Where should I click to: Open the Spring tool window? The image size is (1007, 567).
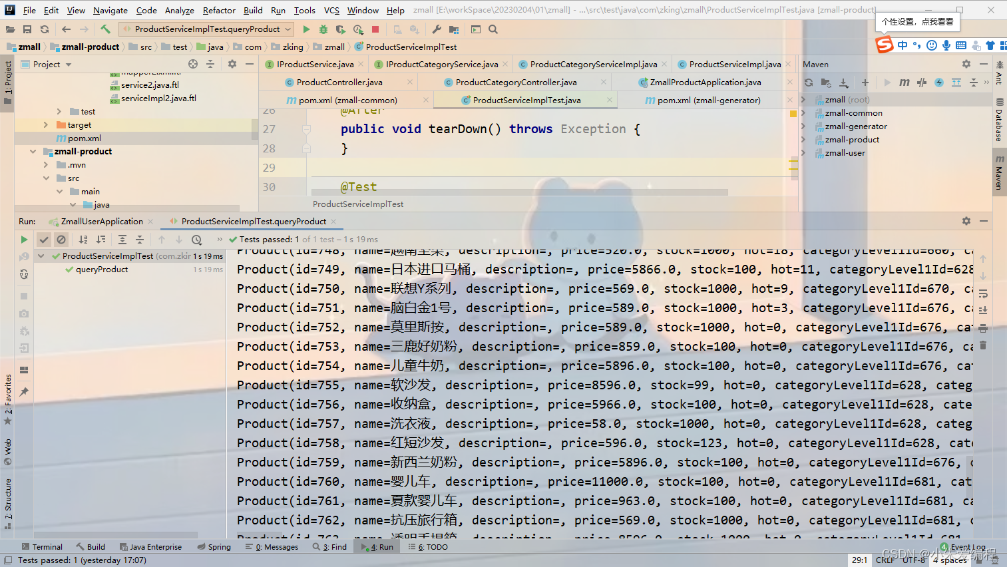(214, 547)
